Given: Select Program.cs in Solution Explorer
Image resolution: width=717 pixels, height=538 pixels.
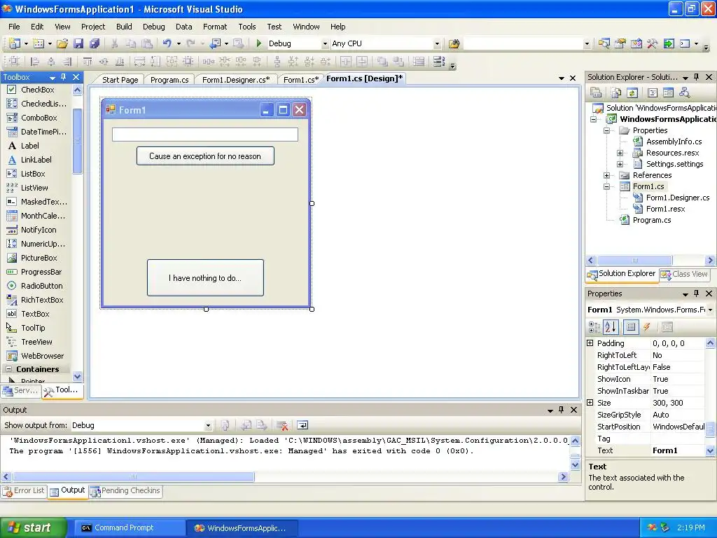Looking at the screenshot, I should [652, 220].
